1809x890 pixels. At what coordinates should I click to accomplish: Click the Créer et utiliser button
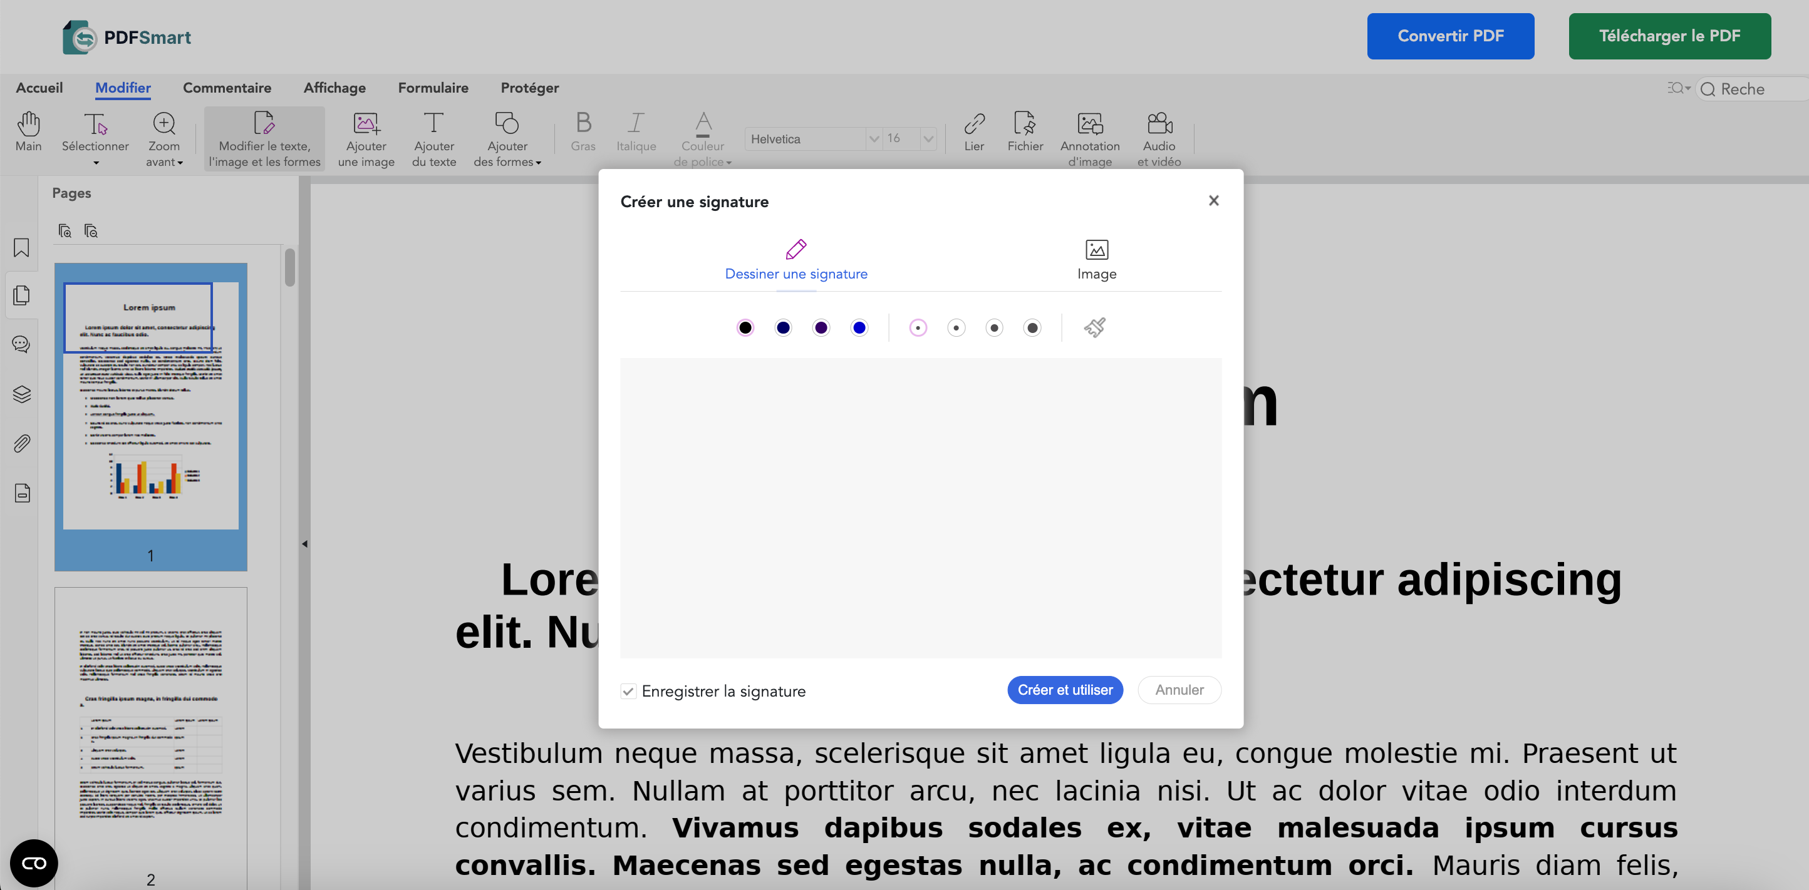coord(1065,690)
